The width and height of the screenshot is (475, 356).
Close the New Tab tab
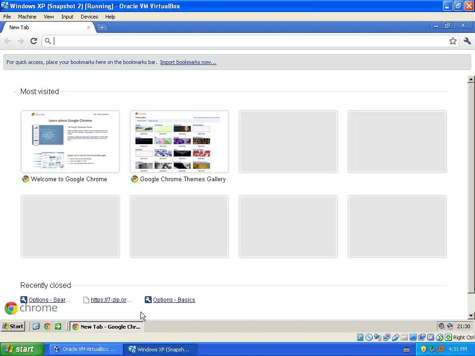(89, 27)
